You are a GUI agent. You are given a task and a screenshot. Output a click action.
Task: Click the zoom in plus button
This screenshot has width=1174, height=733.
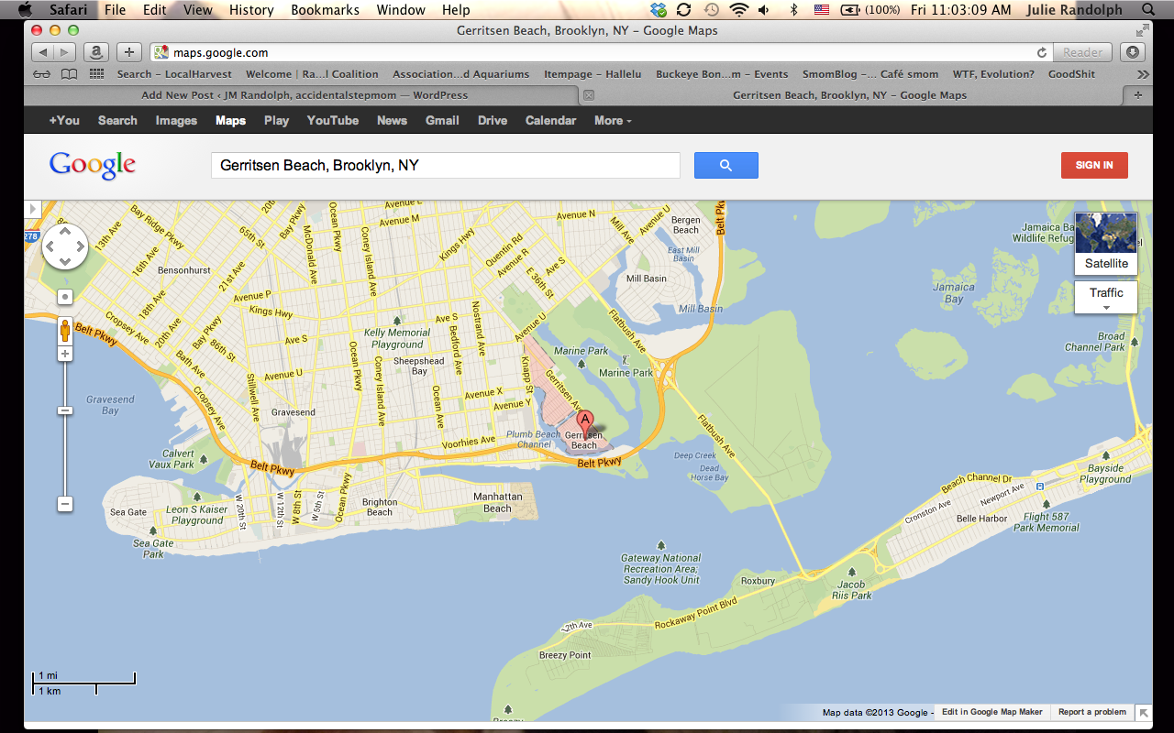coord(65,354)
